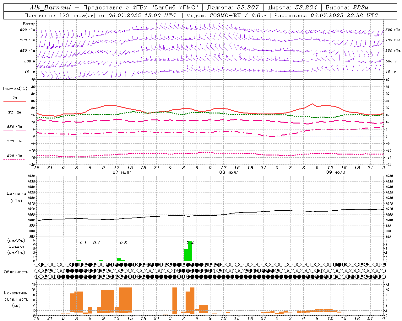Click the 'Высота: 223м' elevation text
Image resolution: width=402 pixels, height=321 pixels.
coord(347,8)
